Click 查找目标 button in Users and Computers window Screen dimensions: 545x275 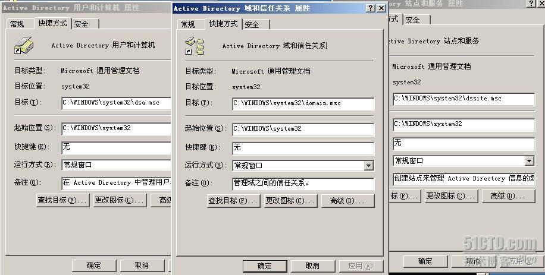click(x=63, y=200)
